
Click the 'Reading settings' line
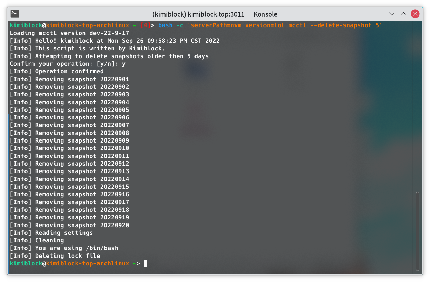pyautogui.click(x=51, y=233)
